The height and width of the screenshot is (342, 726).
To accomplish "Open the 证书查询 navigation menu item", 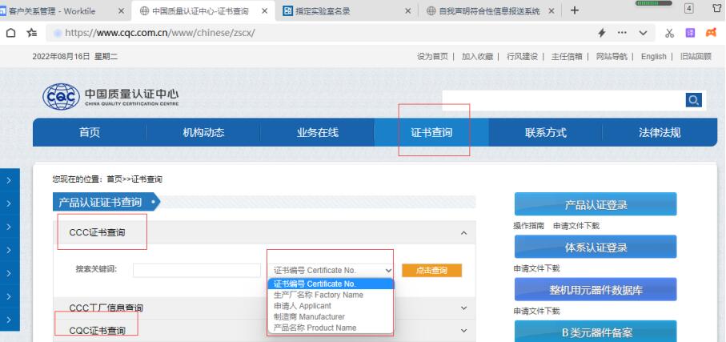I will [431, 133].
